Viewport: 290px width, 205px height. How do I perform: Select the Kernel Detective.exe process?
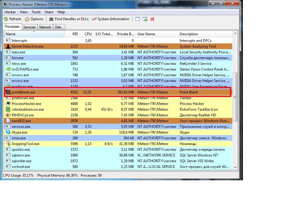(27, 46)
